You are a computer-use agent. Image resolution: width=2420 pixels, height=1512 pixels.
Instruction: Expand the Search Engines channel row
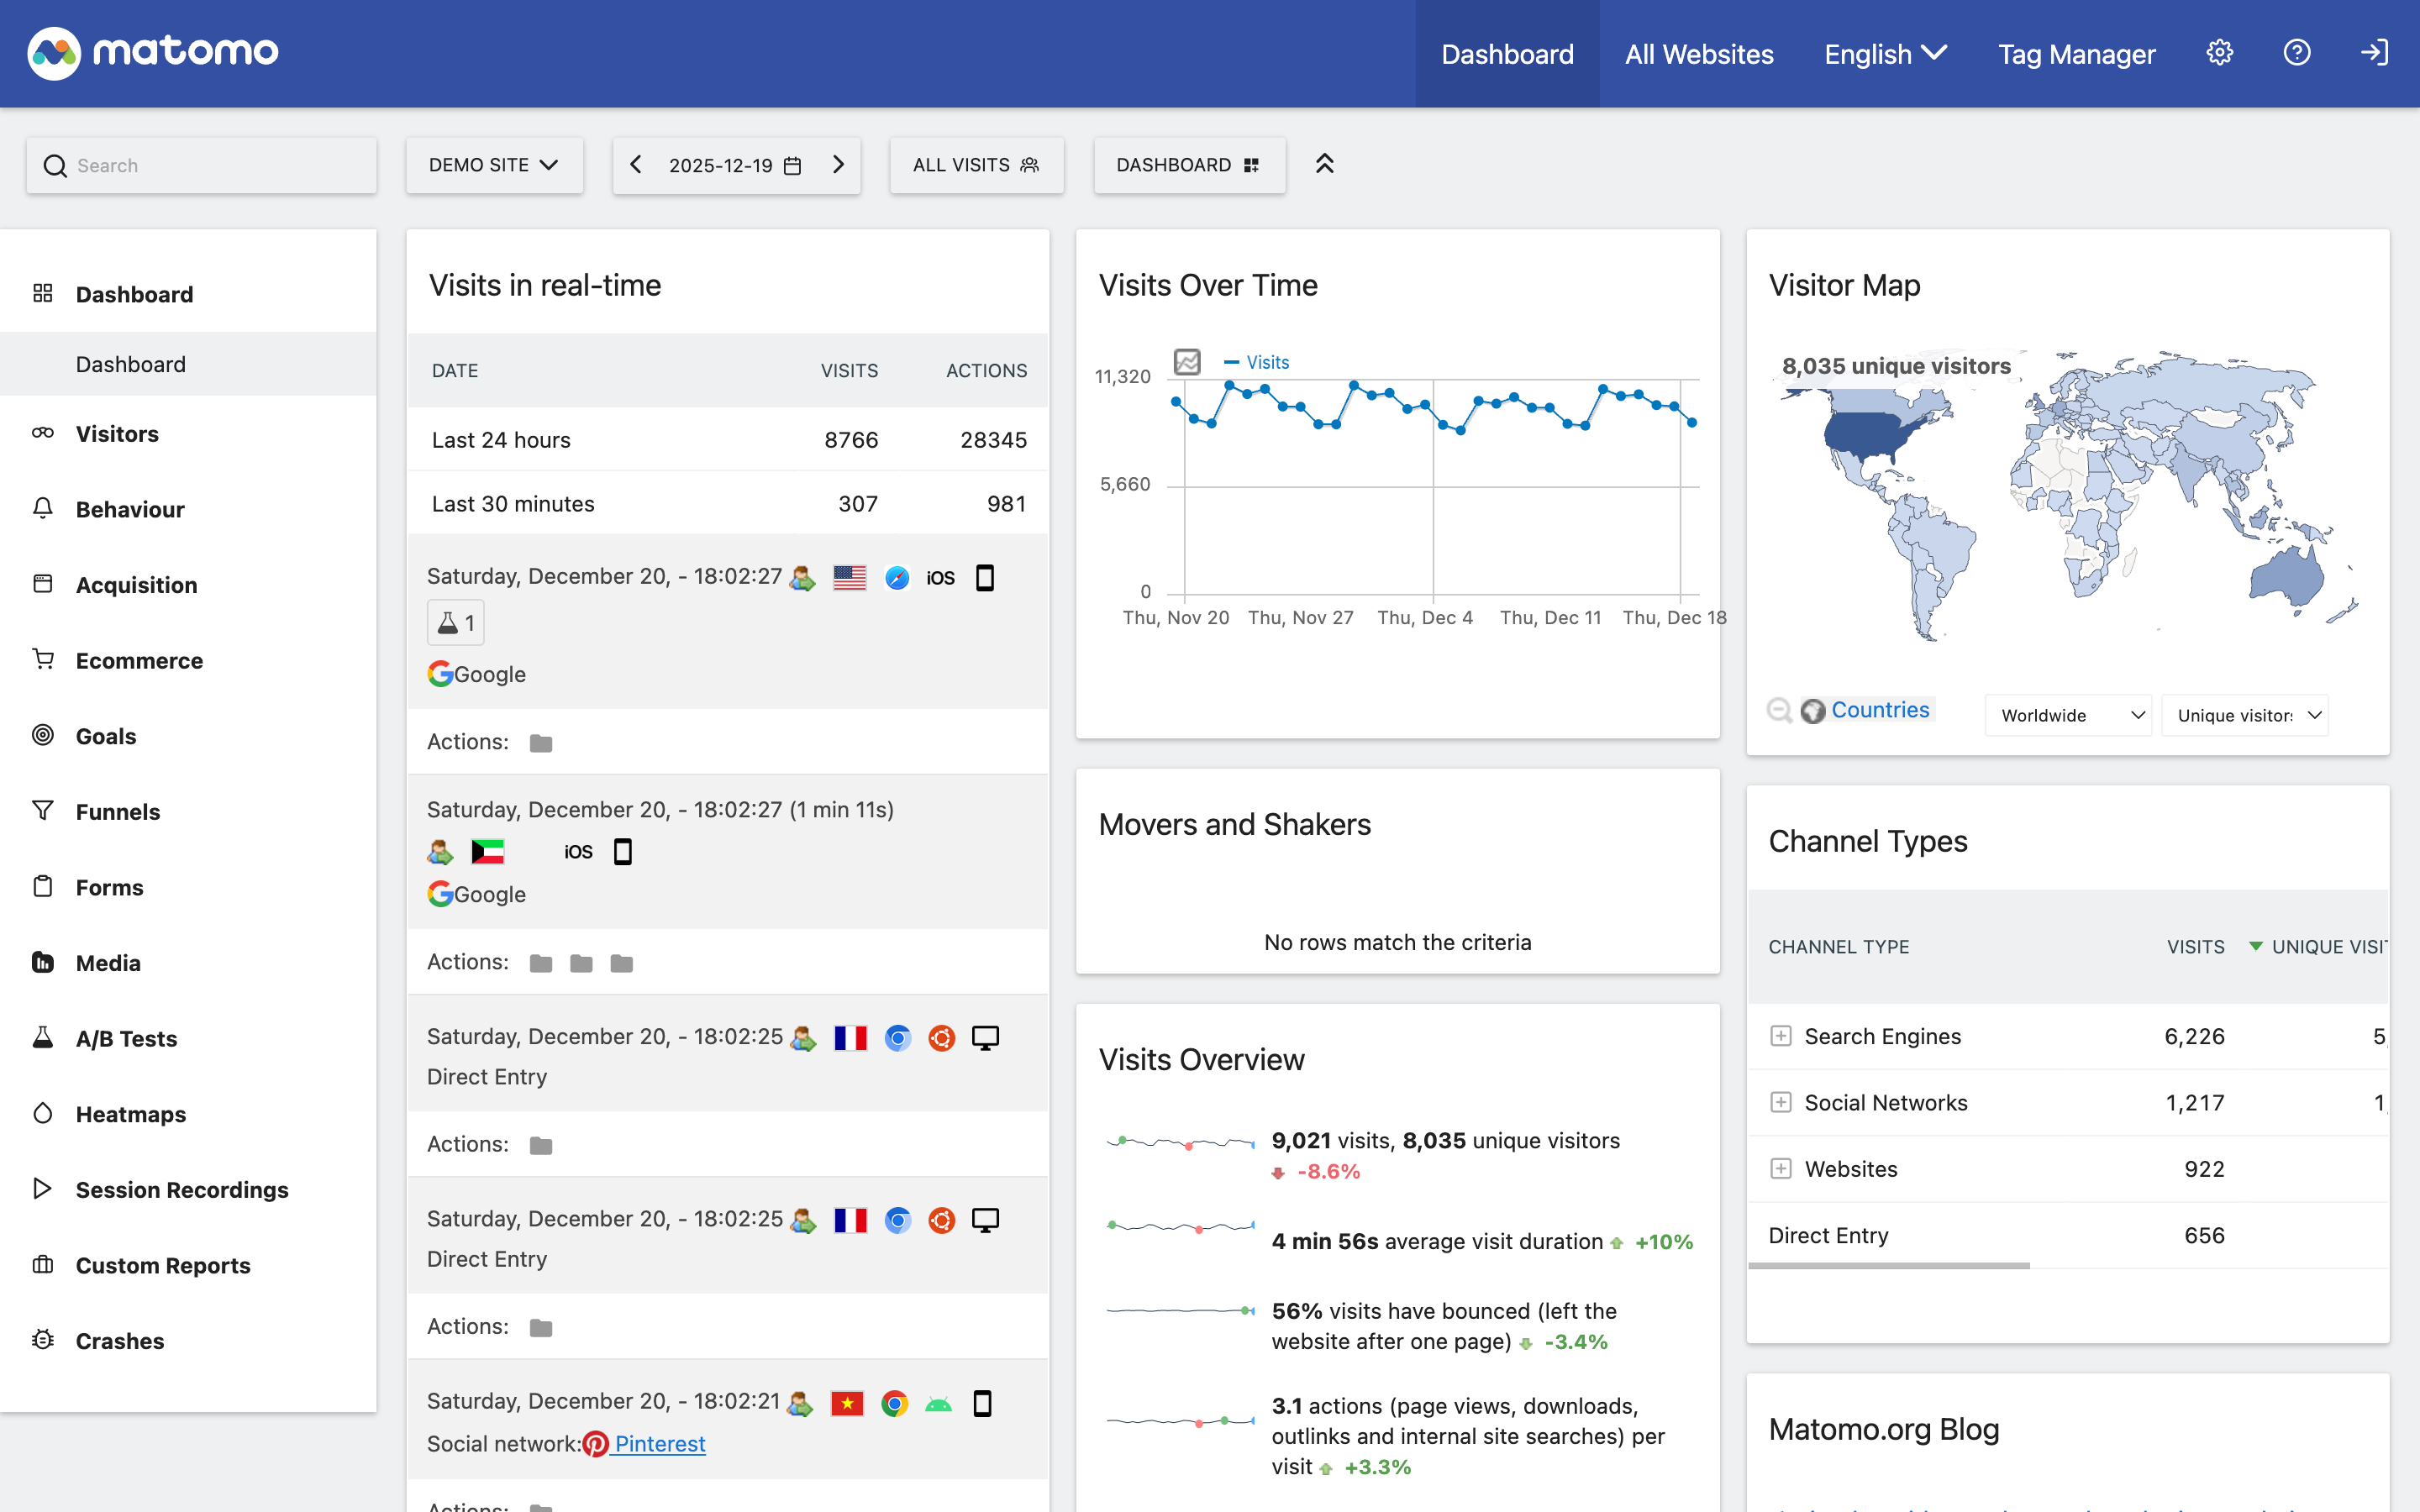pos(1780,1036)
